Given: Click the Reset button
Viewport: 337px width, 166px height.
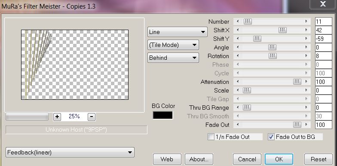Looking at the screenshot, I should (319, 159).
